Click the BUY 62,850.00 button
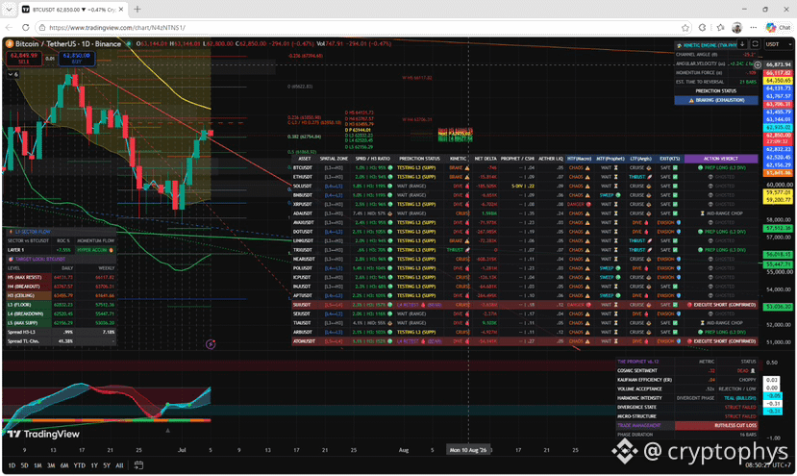 pos(76,58)
